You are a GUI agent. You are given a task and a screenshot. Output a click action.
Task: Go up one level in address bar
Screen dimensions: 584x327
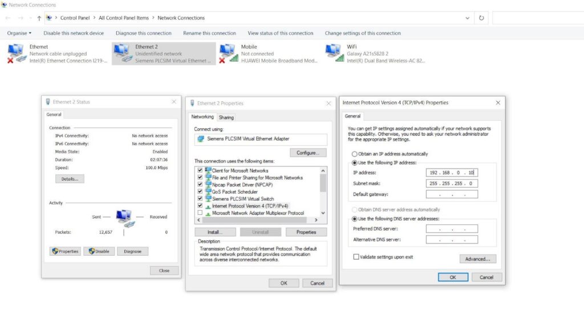point(39,18)
